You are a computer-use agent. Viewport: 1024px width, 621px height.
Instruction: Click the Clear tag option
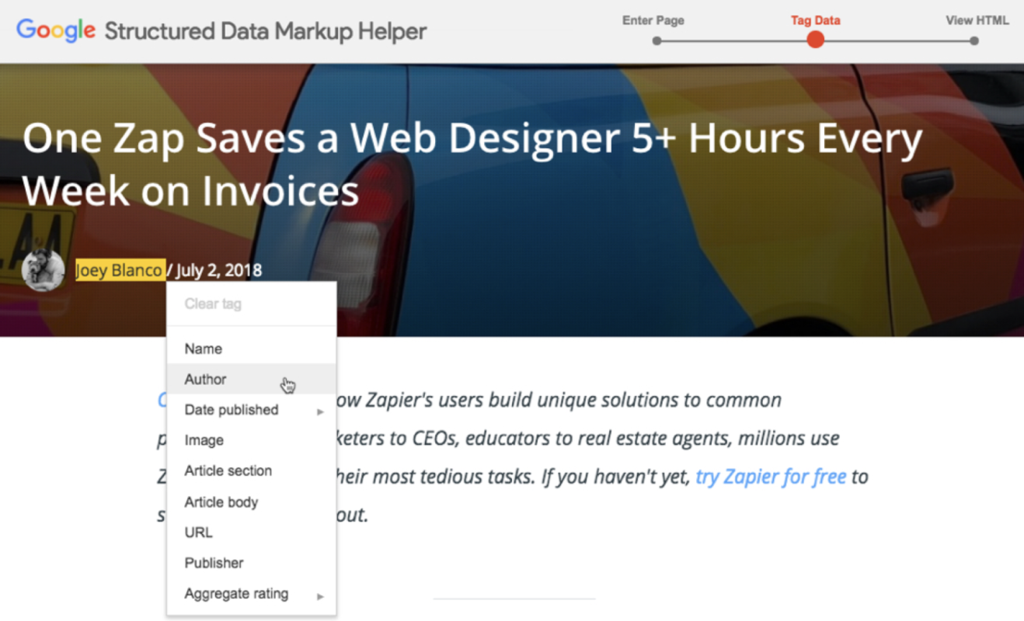tap(213, 304)
